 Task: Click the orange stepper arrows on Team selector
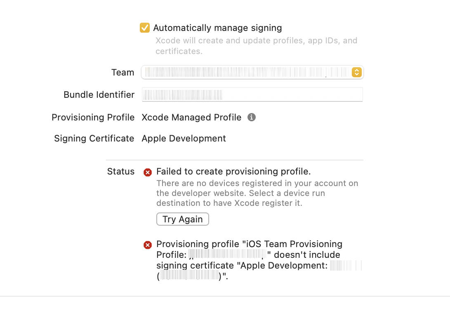coord(356,72)
